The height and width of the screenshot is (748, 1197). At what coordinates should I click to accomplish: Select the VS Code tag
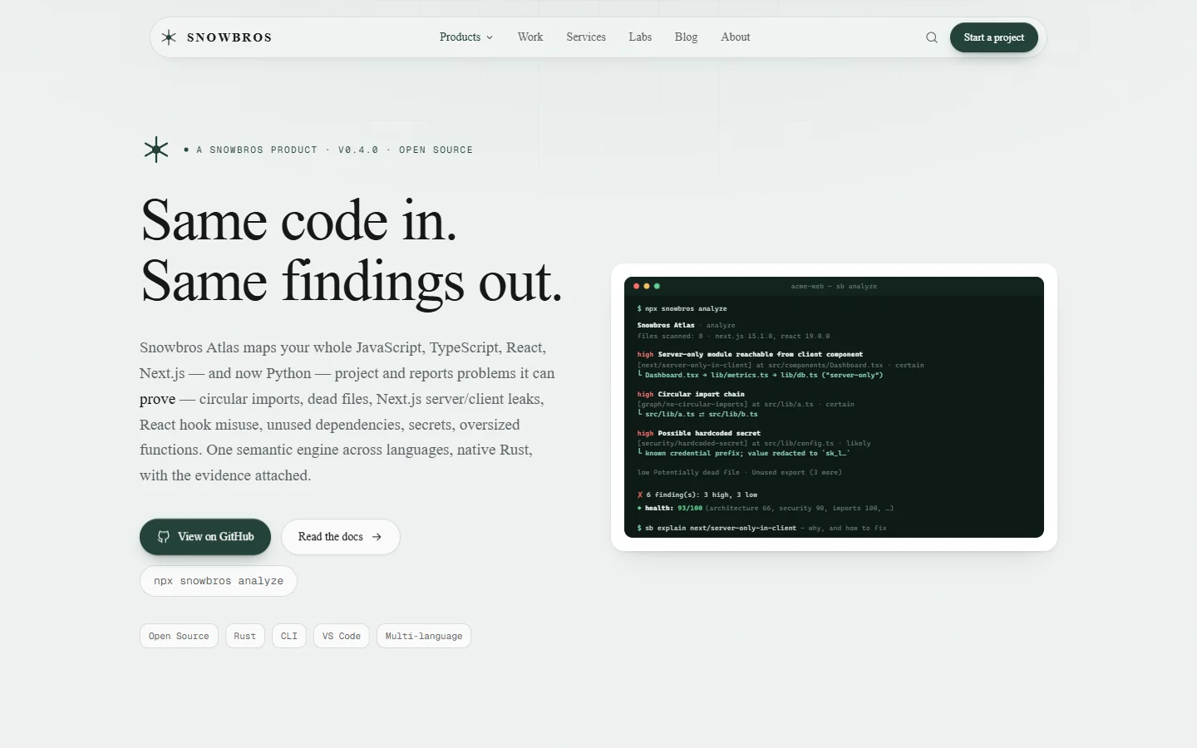342,636
